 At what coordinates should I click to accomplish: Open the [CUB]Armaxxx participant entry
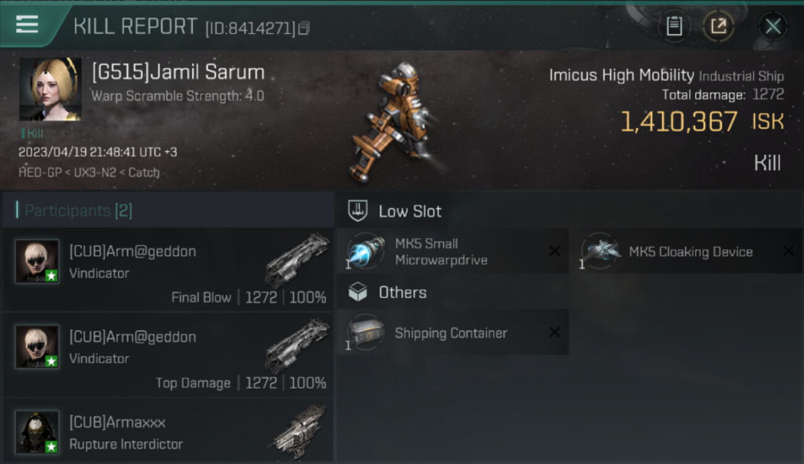pos(168,431)
